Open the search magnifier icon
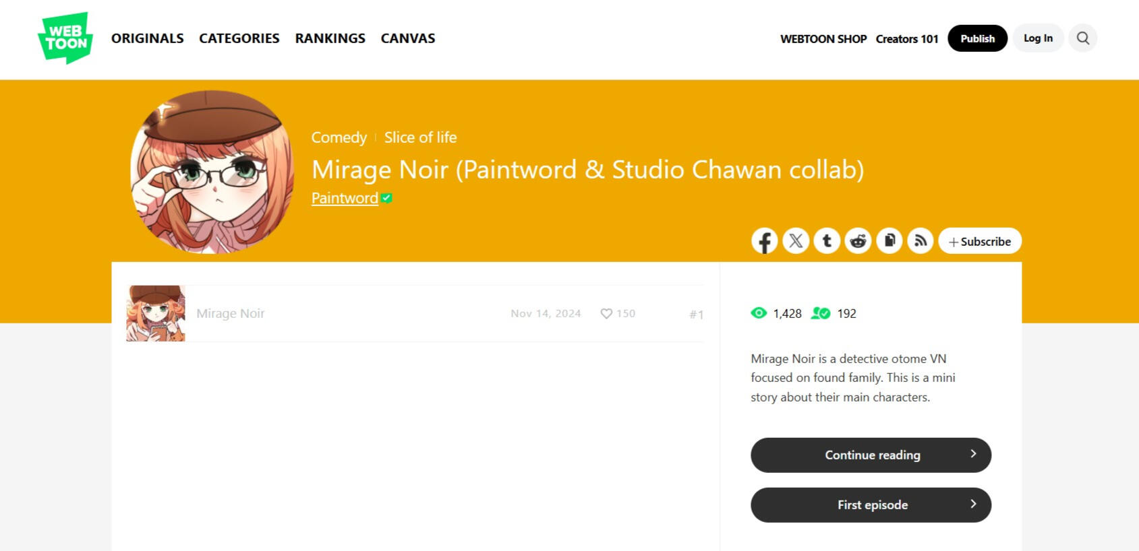This screenshot has width=1139, height=551. point(1082,38)
